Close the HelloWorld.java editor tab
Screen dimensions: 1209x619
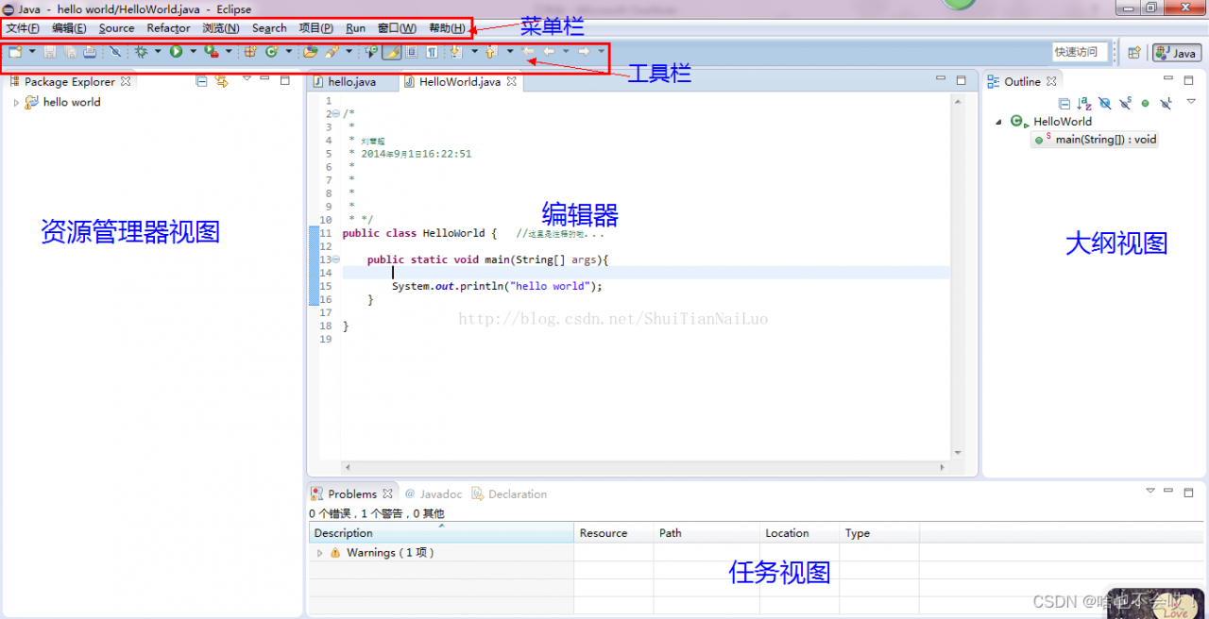[x=511, y=81]
